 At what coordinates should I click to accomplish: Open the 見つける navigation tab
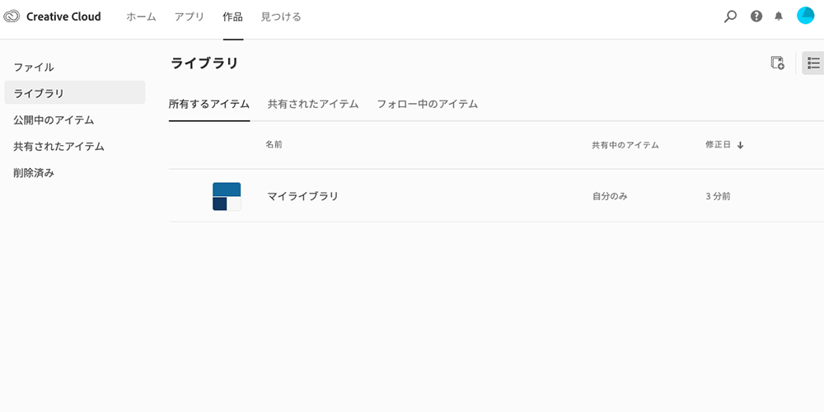pos(281,16)
